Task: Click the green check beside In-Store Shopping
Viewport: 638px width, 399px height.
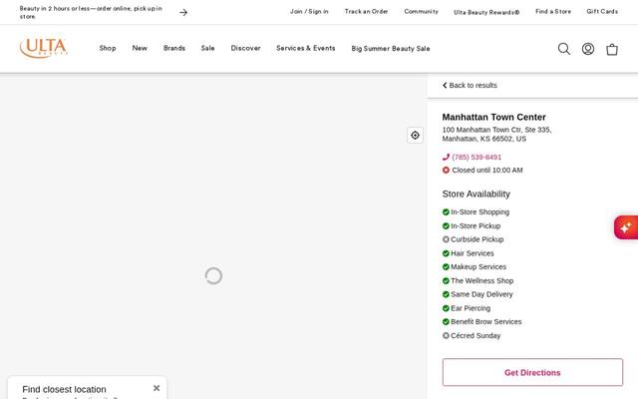Action: coord(446,212)
